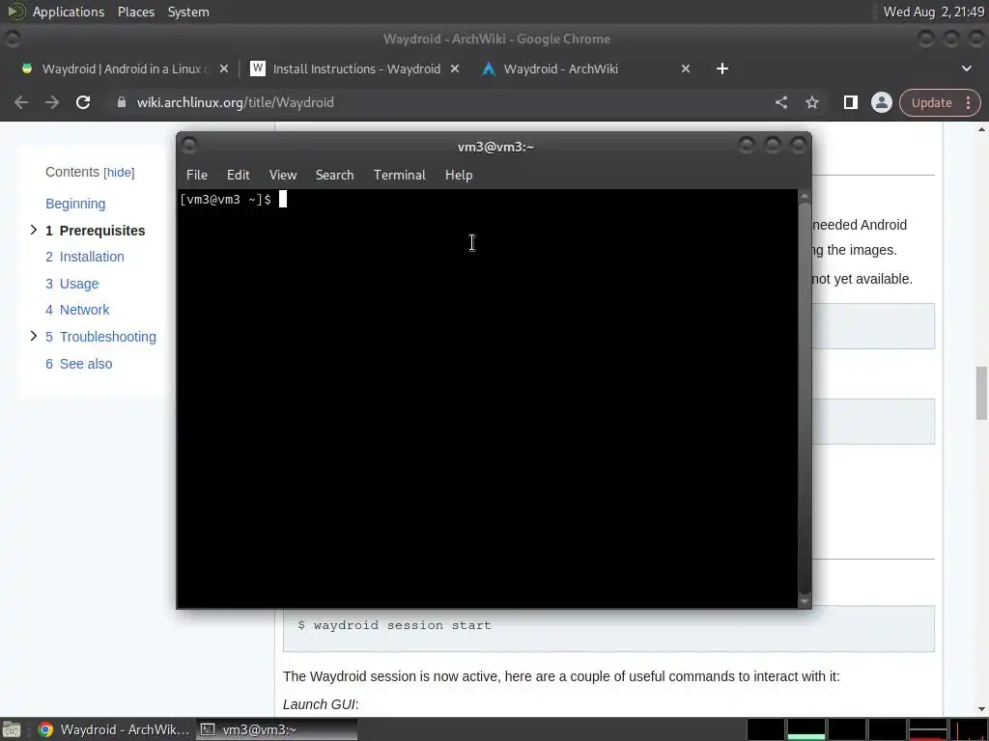
Task: Switch to Chrome via taskbar button
Action: pyautogui.click(x=114, y=729)
